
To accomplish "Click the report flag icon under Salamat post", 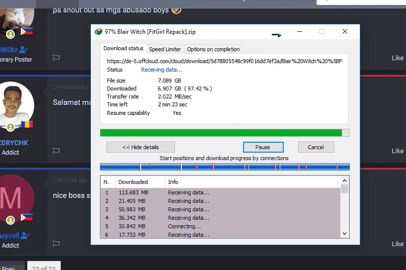I will pyautogui.click(x=56, y=151).
